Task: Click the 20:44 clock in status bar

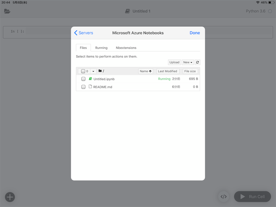Action: click(x=6, y=2)
